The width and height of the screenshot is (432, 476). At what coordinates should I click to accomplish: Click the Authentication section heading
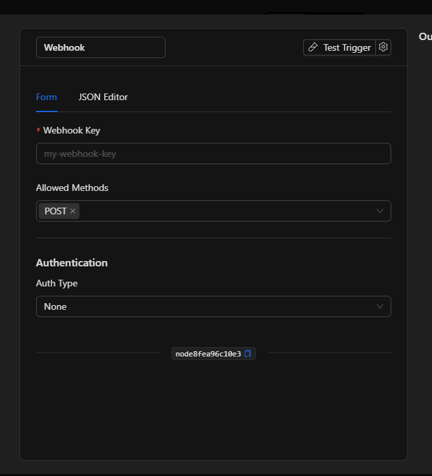point(71,262)
